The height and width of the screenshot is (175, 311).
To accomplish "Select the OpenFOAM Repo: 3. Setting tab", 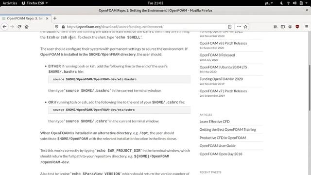I will (x=25, y=18).
